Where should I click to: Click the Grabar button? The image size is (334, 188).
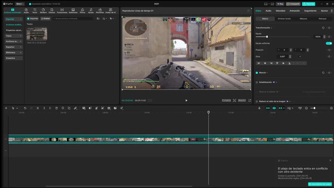[x=45, y=19]
